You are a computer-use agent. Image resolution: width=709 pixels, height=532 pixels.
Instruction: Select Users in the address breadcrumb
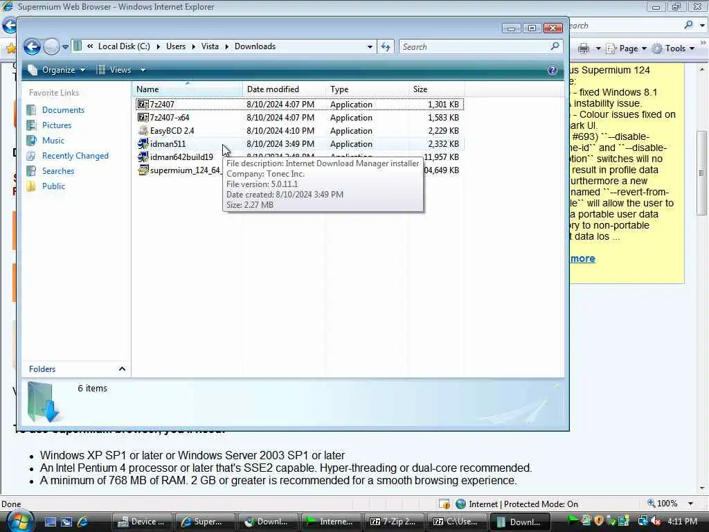[x=175, y=46]
